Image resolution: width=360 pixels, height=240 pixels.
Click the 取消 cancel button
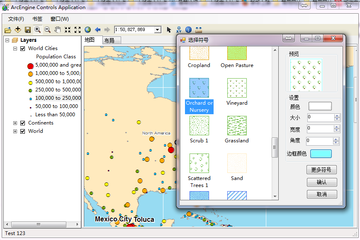pos(322,194)
